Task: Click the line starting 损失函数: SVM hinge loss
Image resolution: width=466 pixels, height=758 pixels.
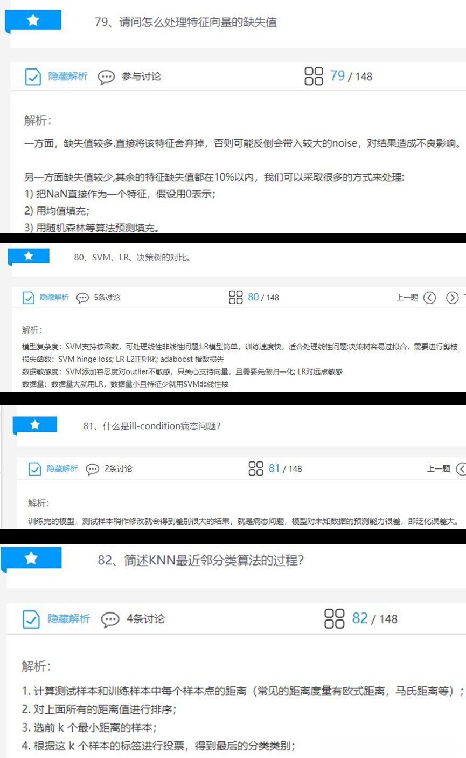Action: [123, 359]
